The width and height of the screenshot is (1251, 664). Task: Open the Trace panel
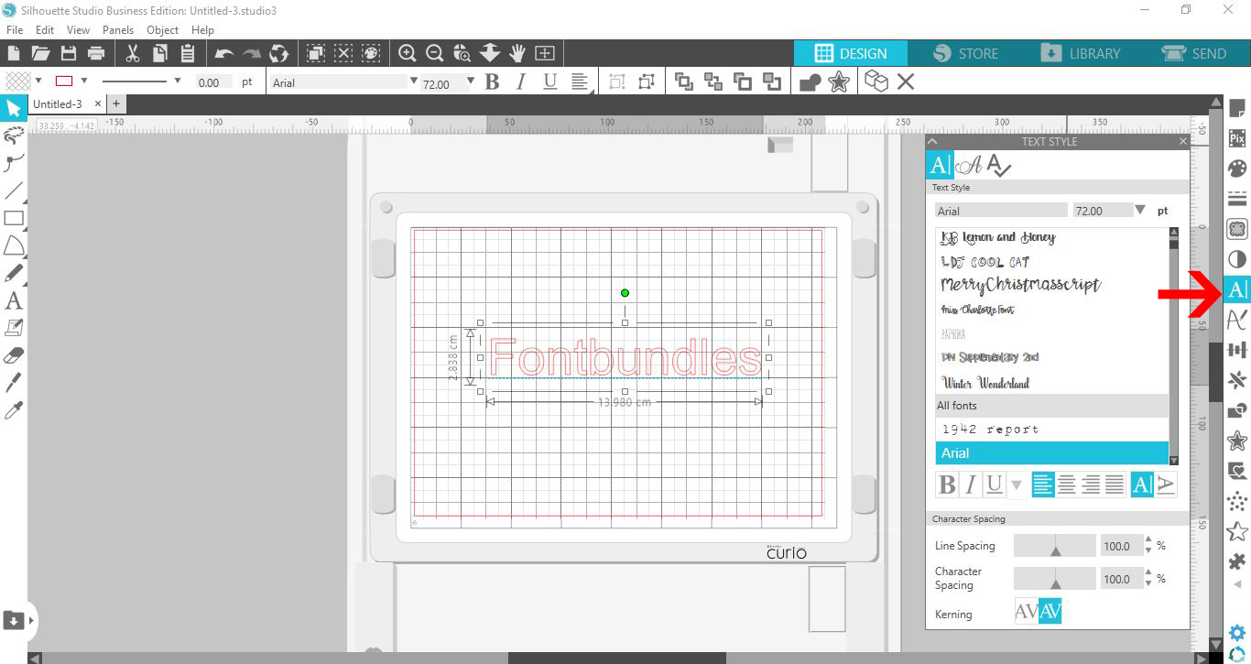(x=1237, y=229)
